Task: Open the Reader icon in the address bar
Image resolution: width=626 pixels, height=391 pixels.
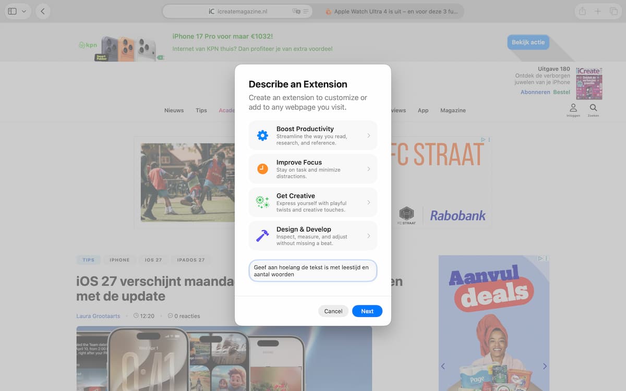Action: [306, 11]
